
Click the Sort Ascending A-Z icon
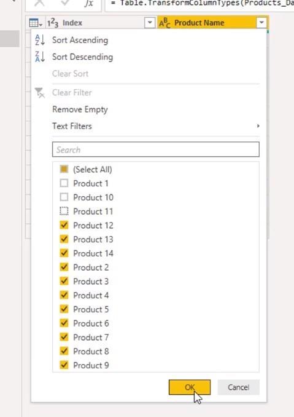tap(40, 40)
